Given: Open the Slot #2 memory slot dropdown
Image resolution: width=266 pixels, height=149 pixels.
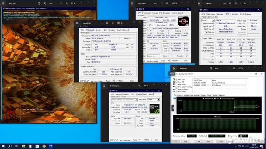Looking at the screenshot, I should (213, 20).
